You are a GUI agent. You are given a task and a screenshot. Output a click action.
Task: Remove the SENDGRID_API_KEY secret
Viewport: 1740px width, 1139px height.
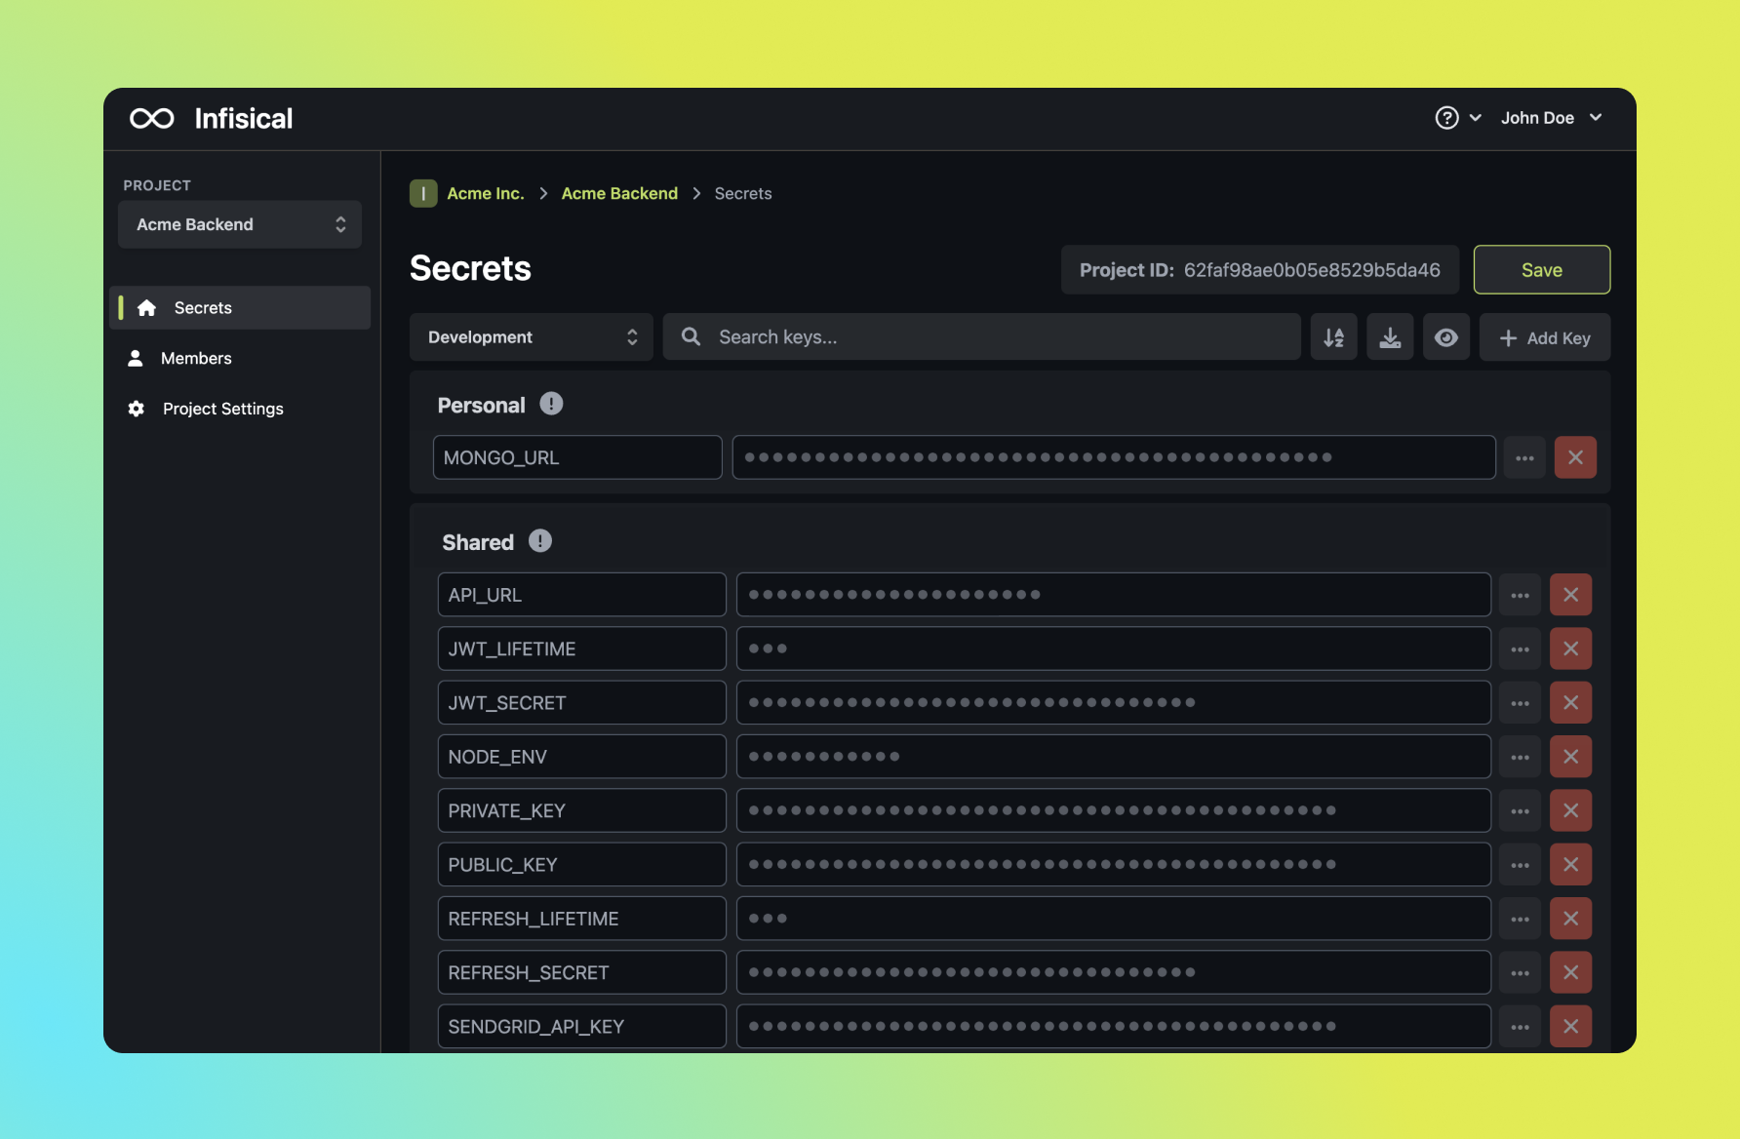(x=1570, y=1027)
